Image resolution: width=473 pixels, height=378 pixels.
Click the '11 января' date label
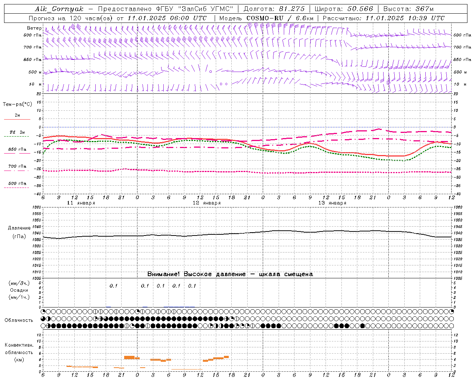click(x=81, y=203)
